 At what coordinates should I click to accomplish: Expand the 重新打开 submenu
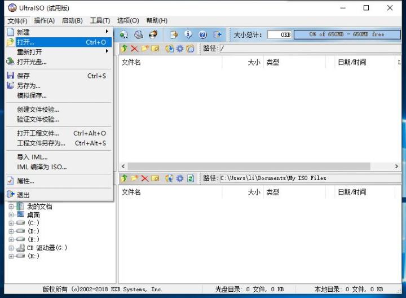(59, 52)
